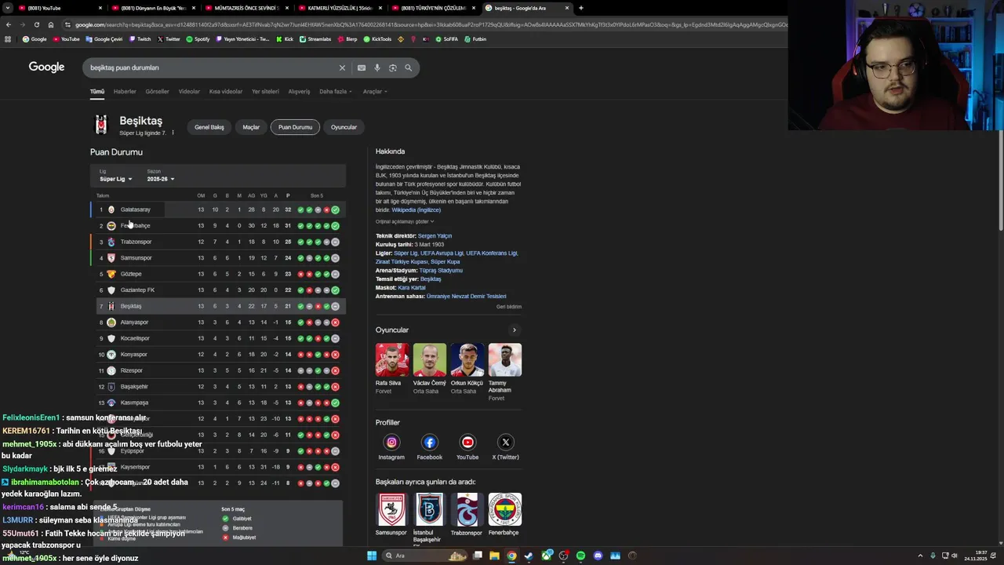This screenshot has width=1004, height=565.
Task: Open the Kick bookmark
Action: [285, 38]
